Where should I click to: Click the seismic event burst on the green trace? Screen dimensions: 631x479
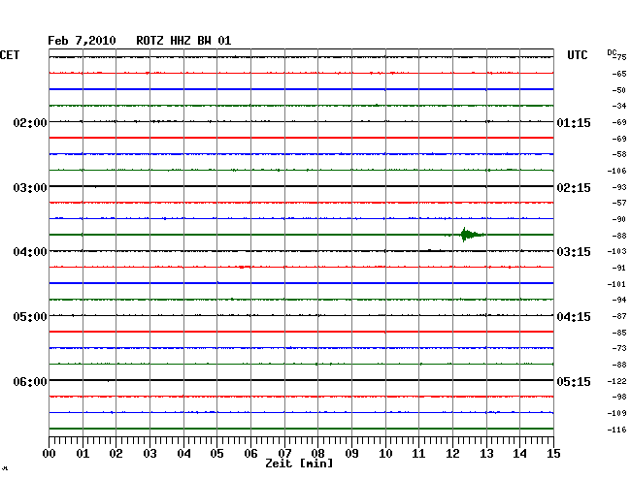coord(472,235)
